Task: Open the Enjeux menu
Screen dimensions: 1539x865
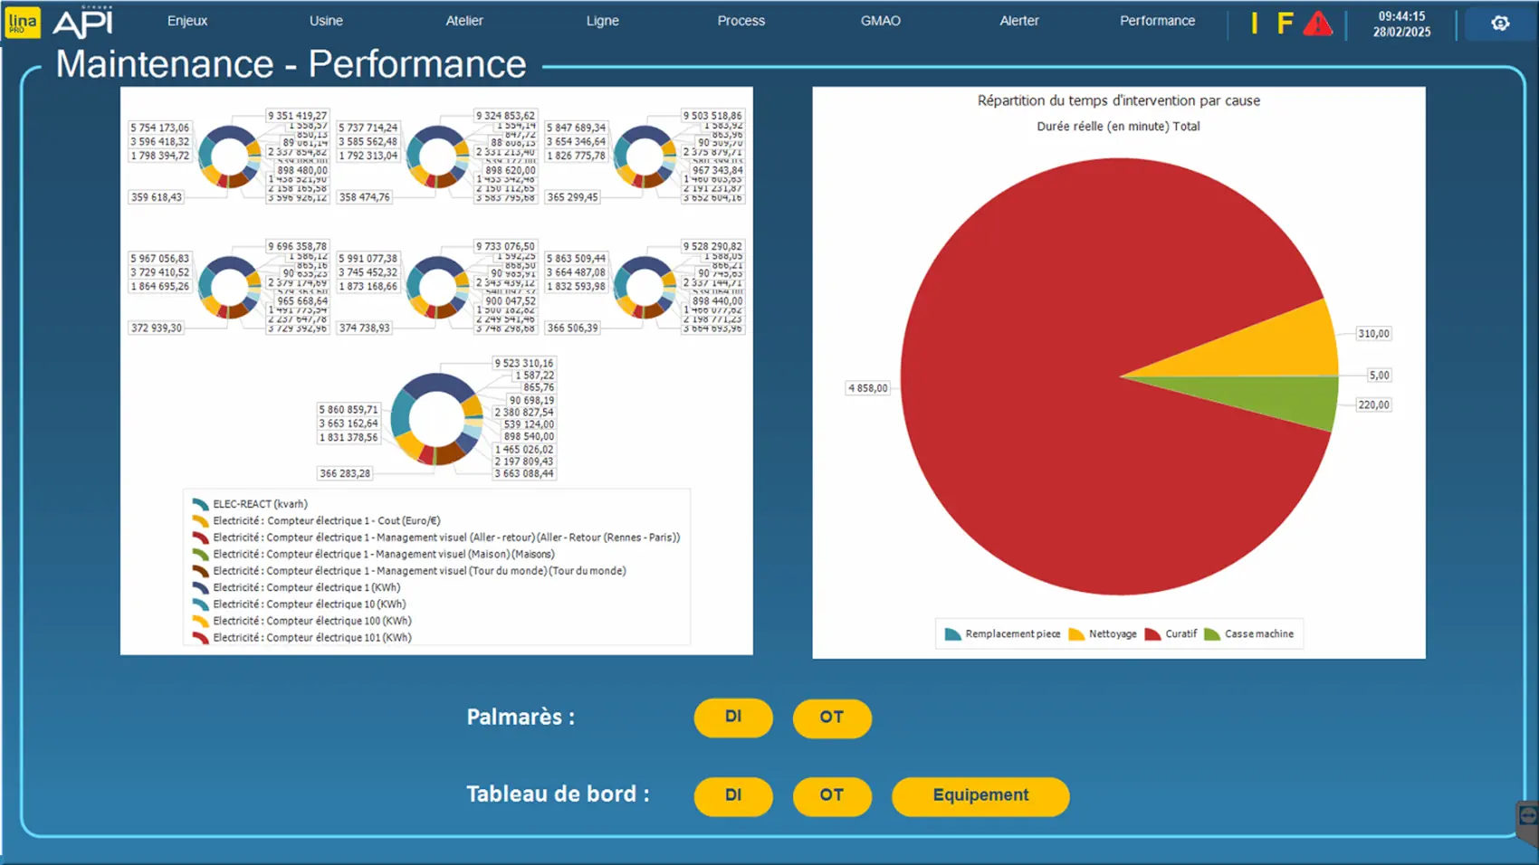Action: [x=187, y=21]
